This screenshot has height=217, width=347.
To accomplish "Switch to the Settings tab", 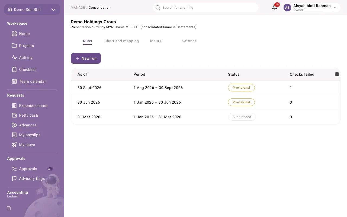I will [x=189, y=41].
